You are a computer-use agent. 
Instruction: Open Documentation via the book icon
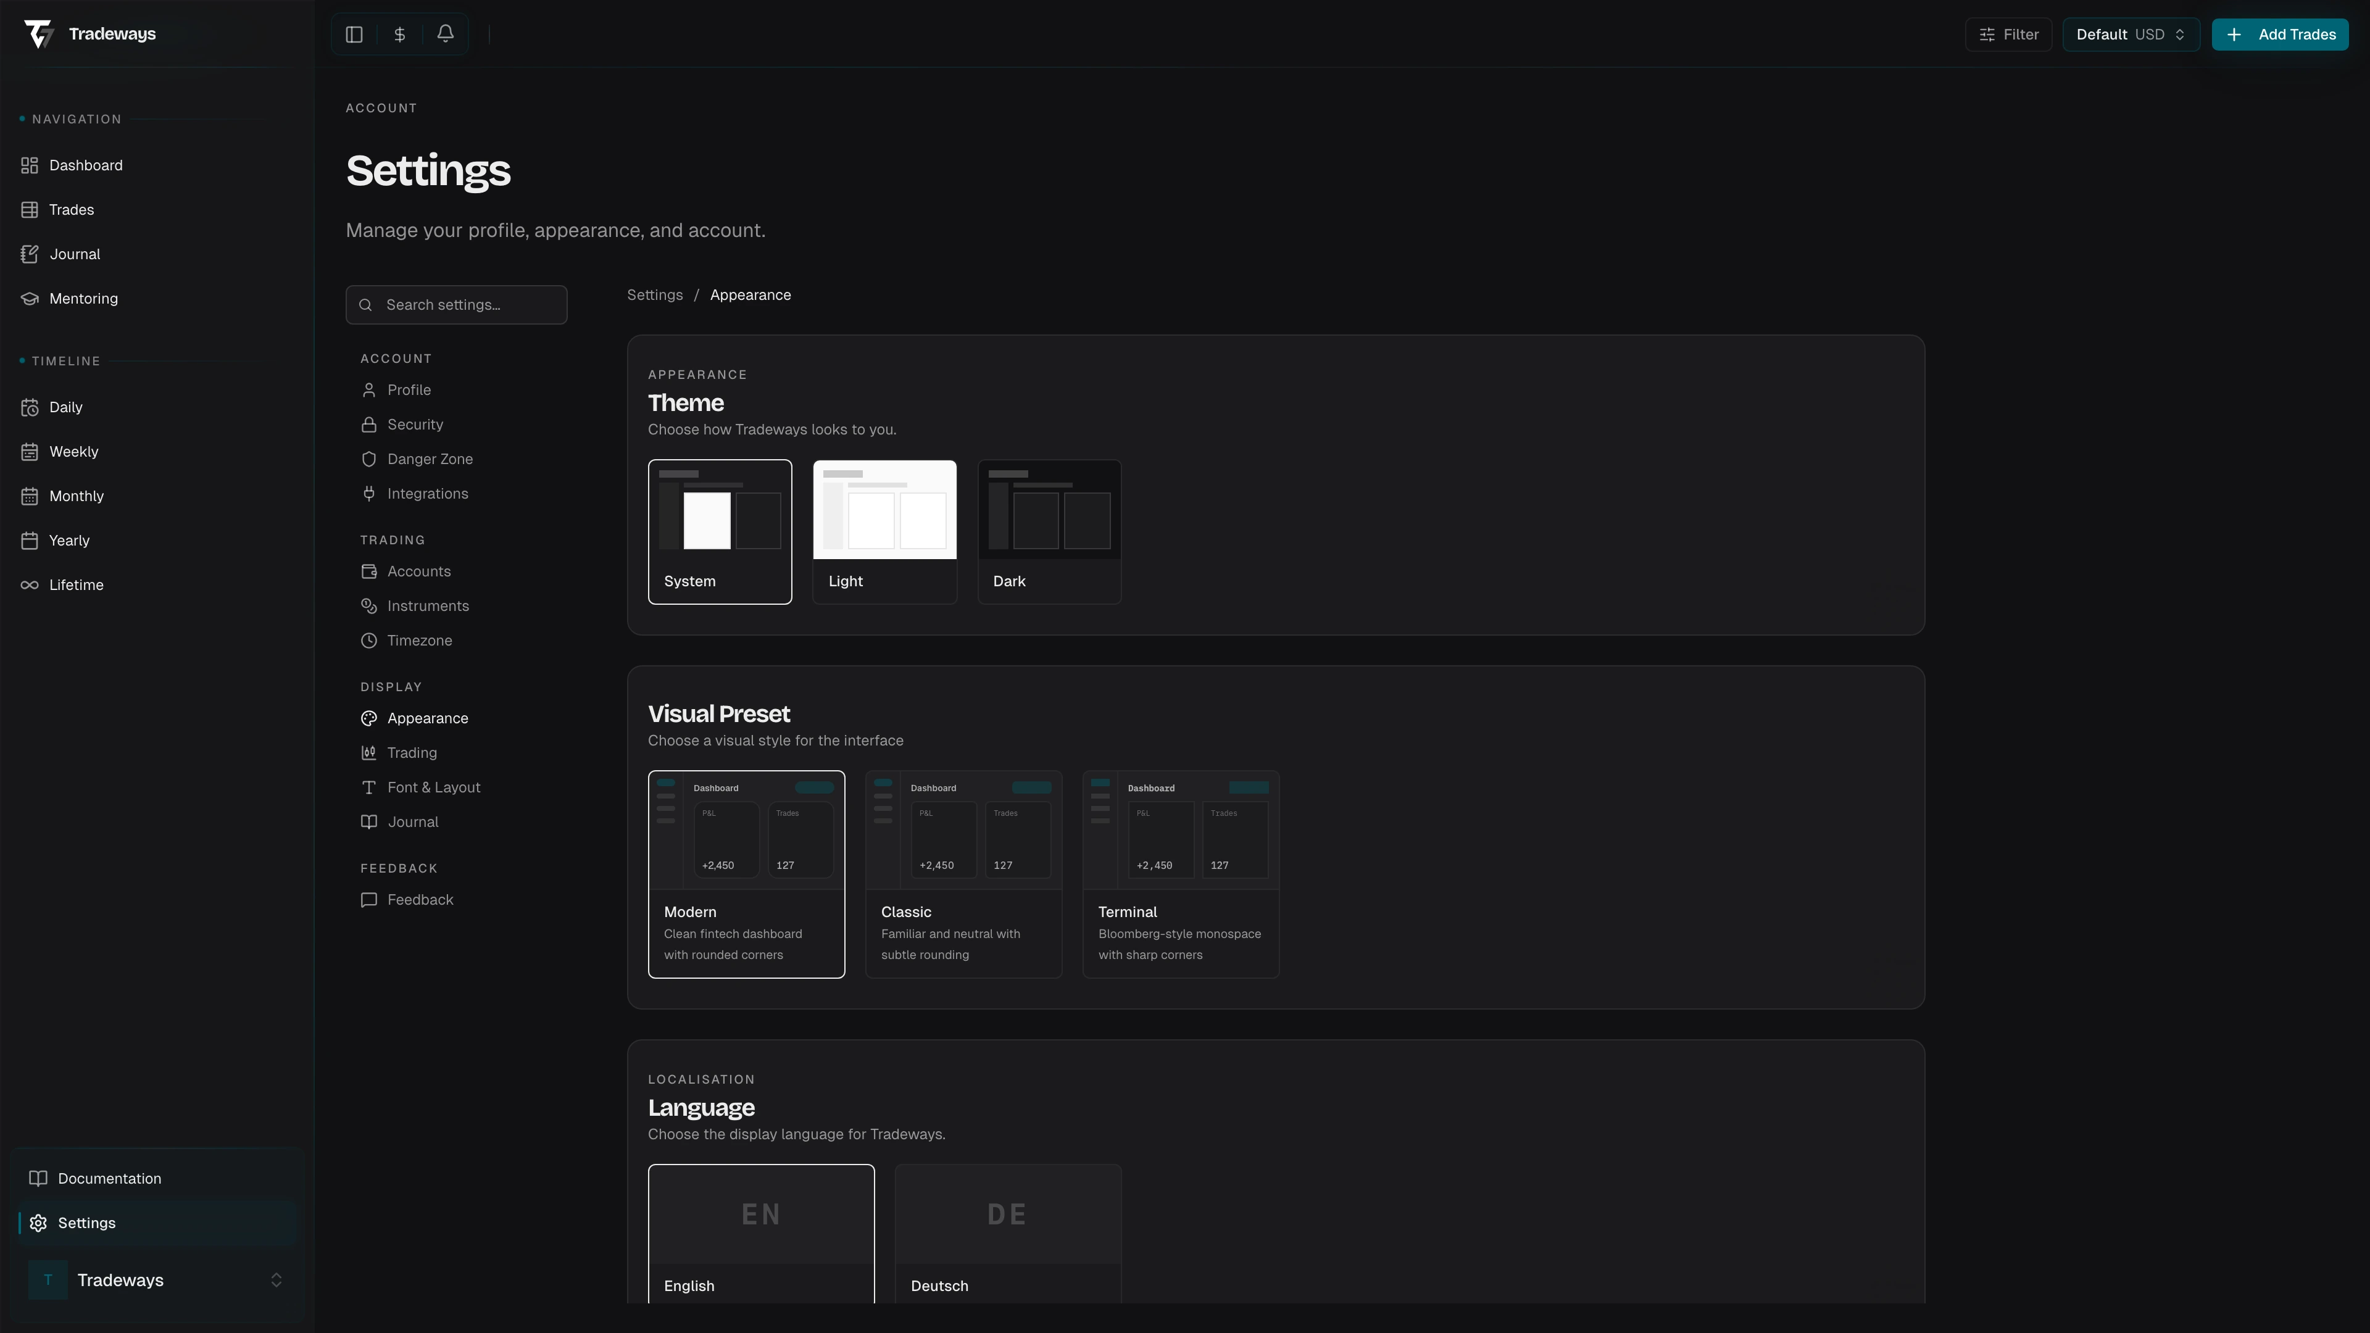pos(38,1177)
